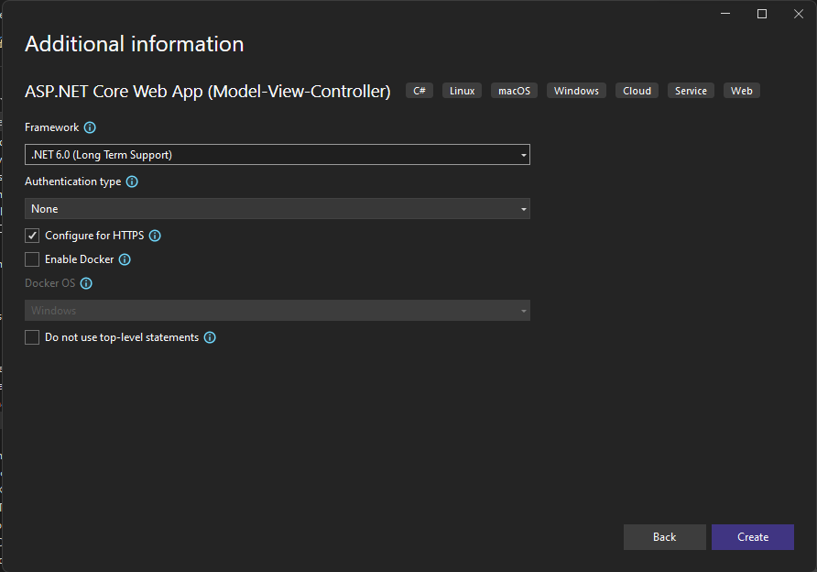
Task: Uncheck the Configure for HTTPS checkbox
Action: click(32, 236)
